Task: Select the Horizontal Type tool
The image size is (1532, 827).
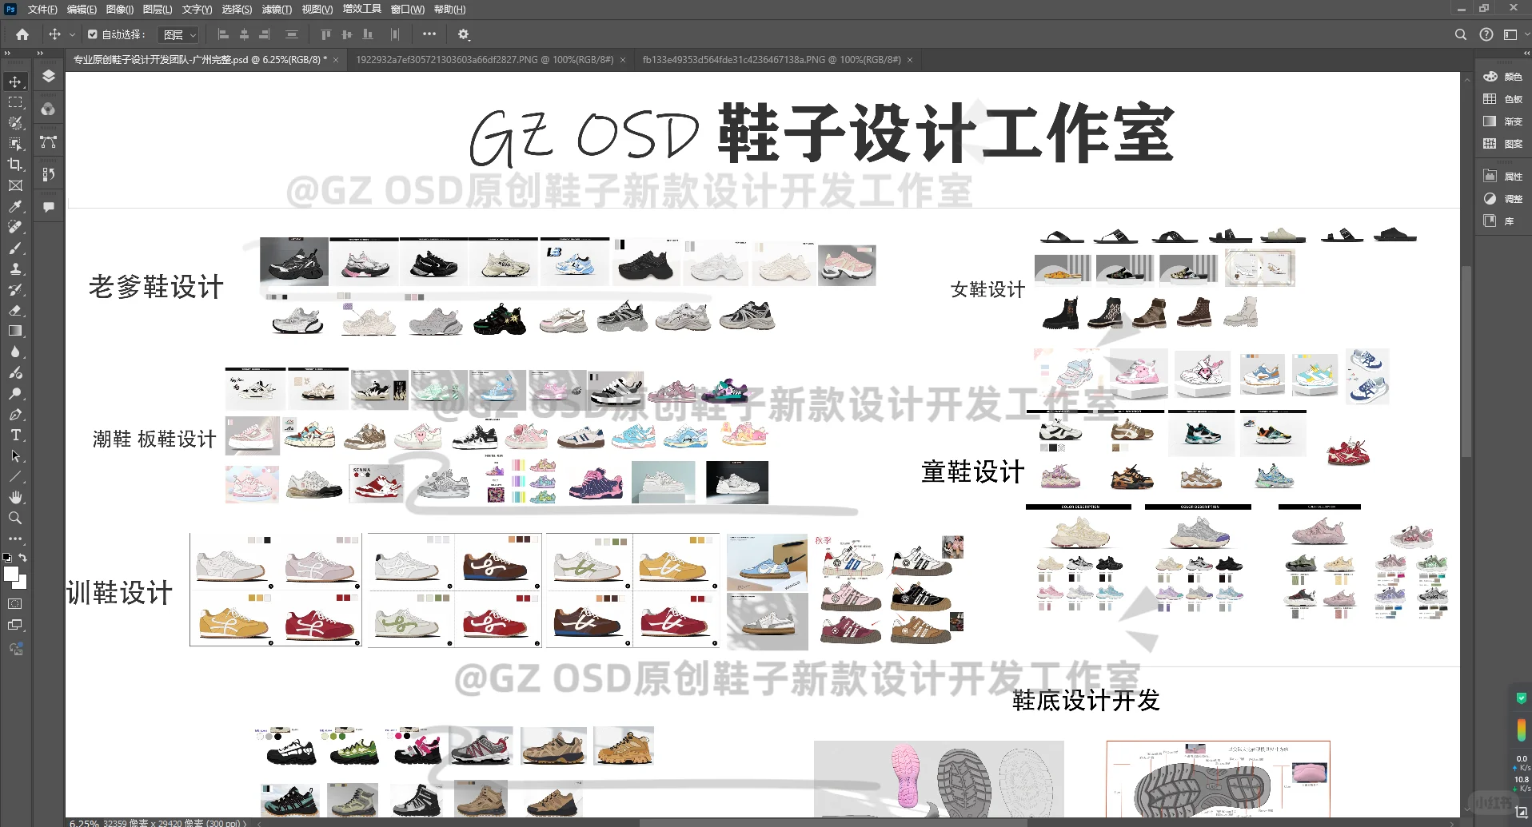Action: pyautogui.click(x=14, y=435)
